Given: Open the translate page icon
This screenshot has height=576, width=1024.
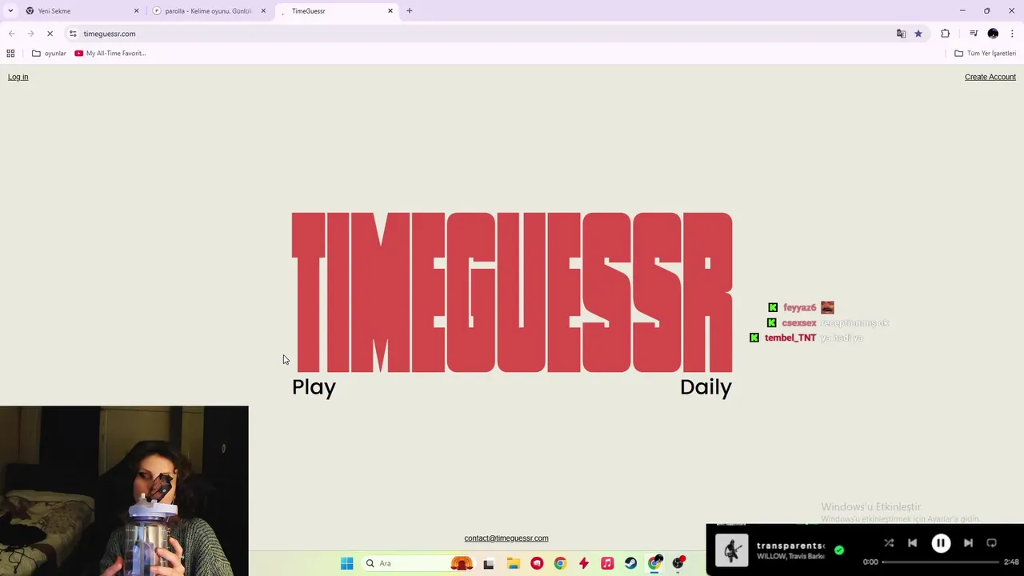Looking at the screenshot, I should (901, 34).
